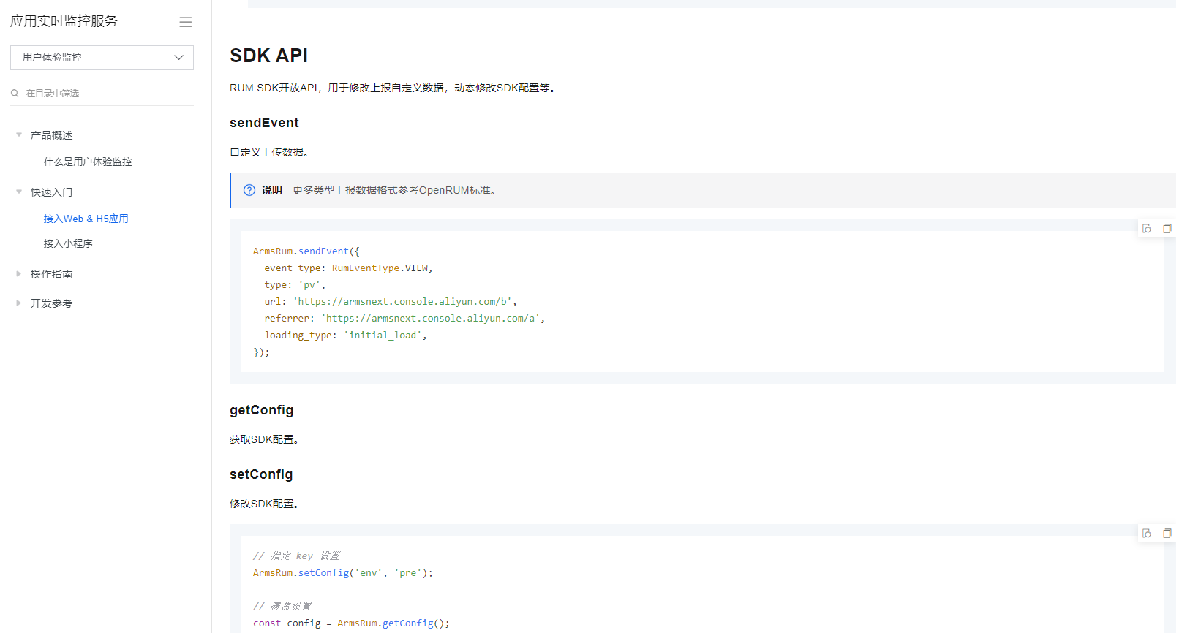
Task: Click the RumEventType.VIEW value in code
Action: (x=380, y=268)
